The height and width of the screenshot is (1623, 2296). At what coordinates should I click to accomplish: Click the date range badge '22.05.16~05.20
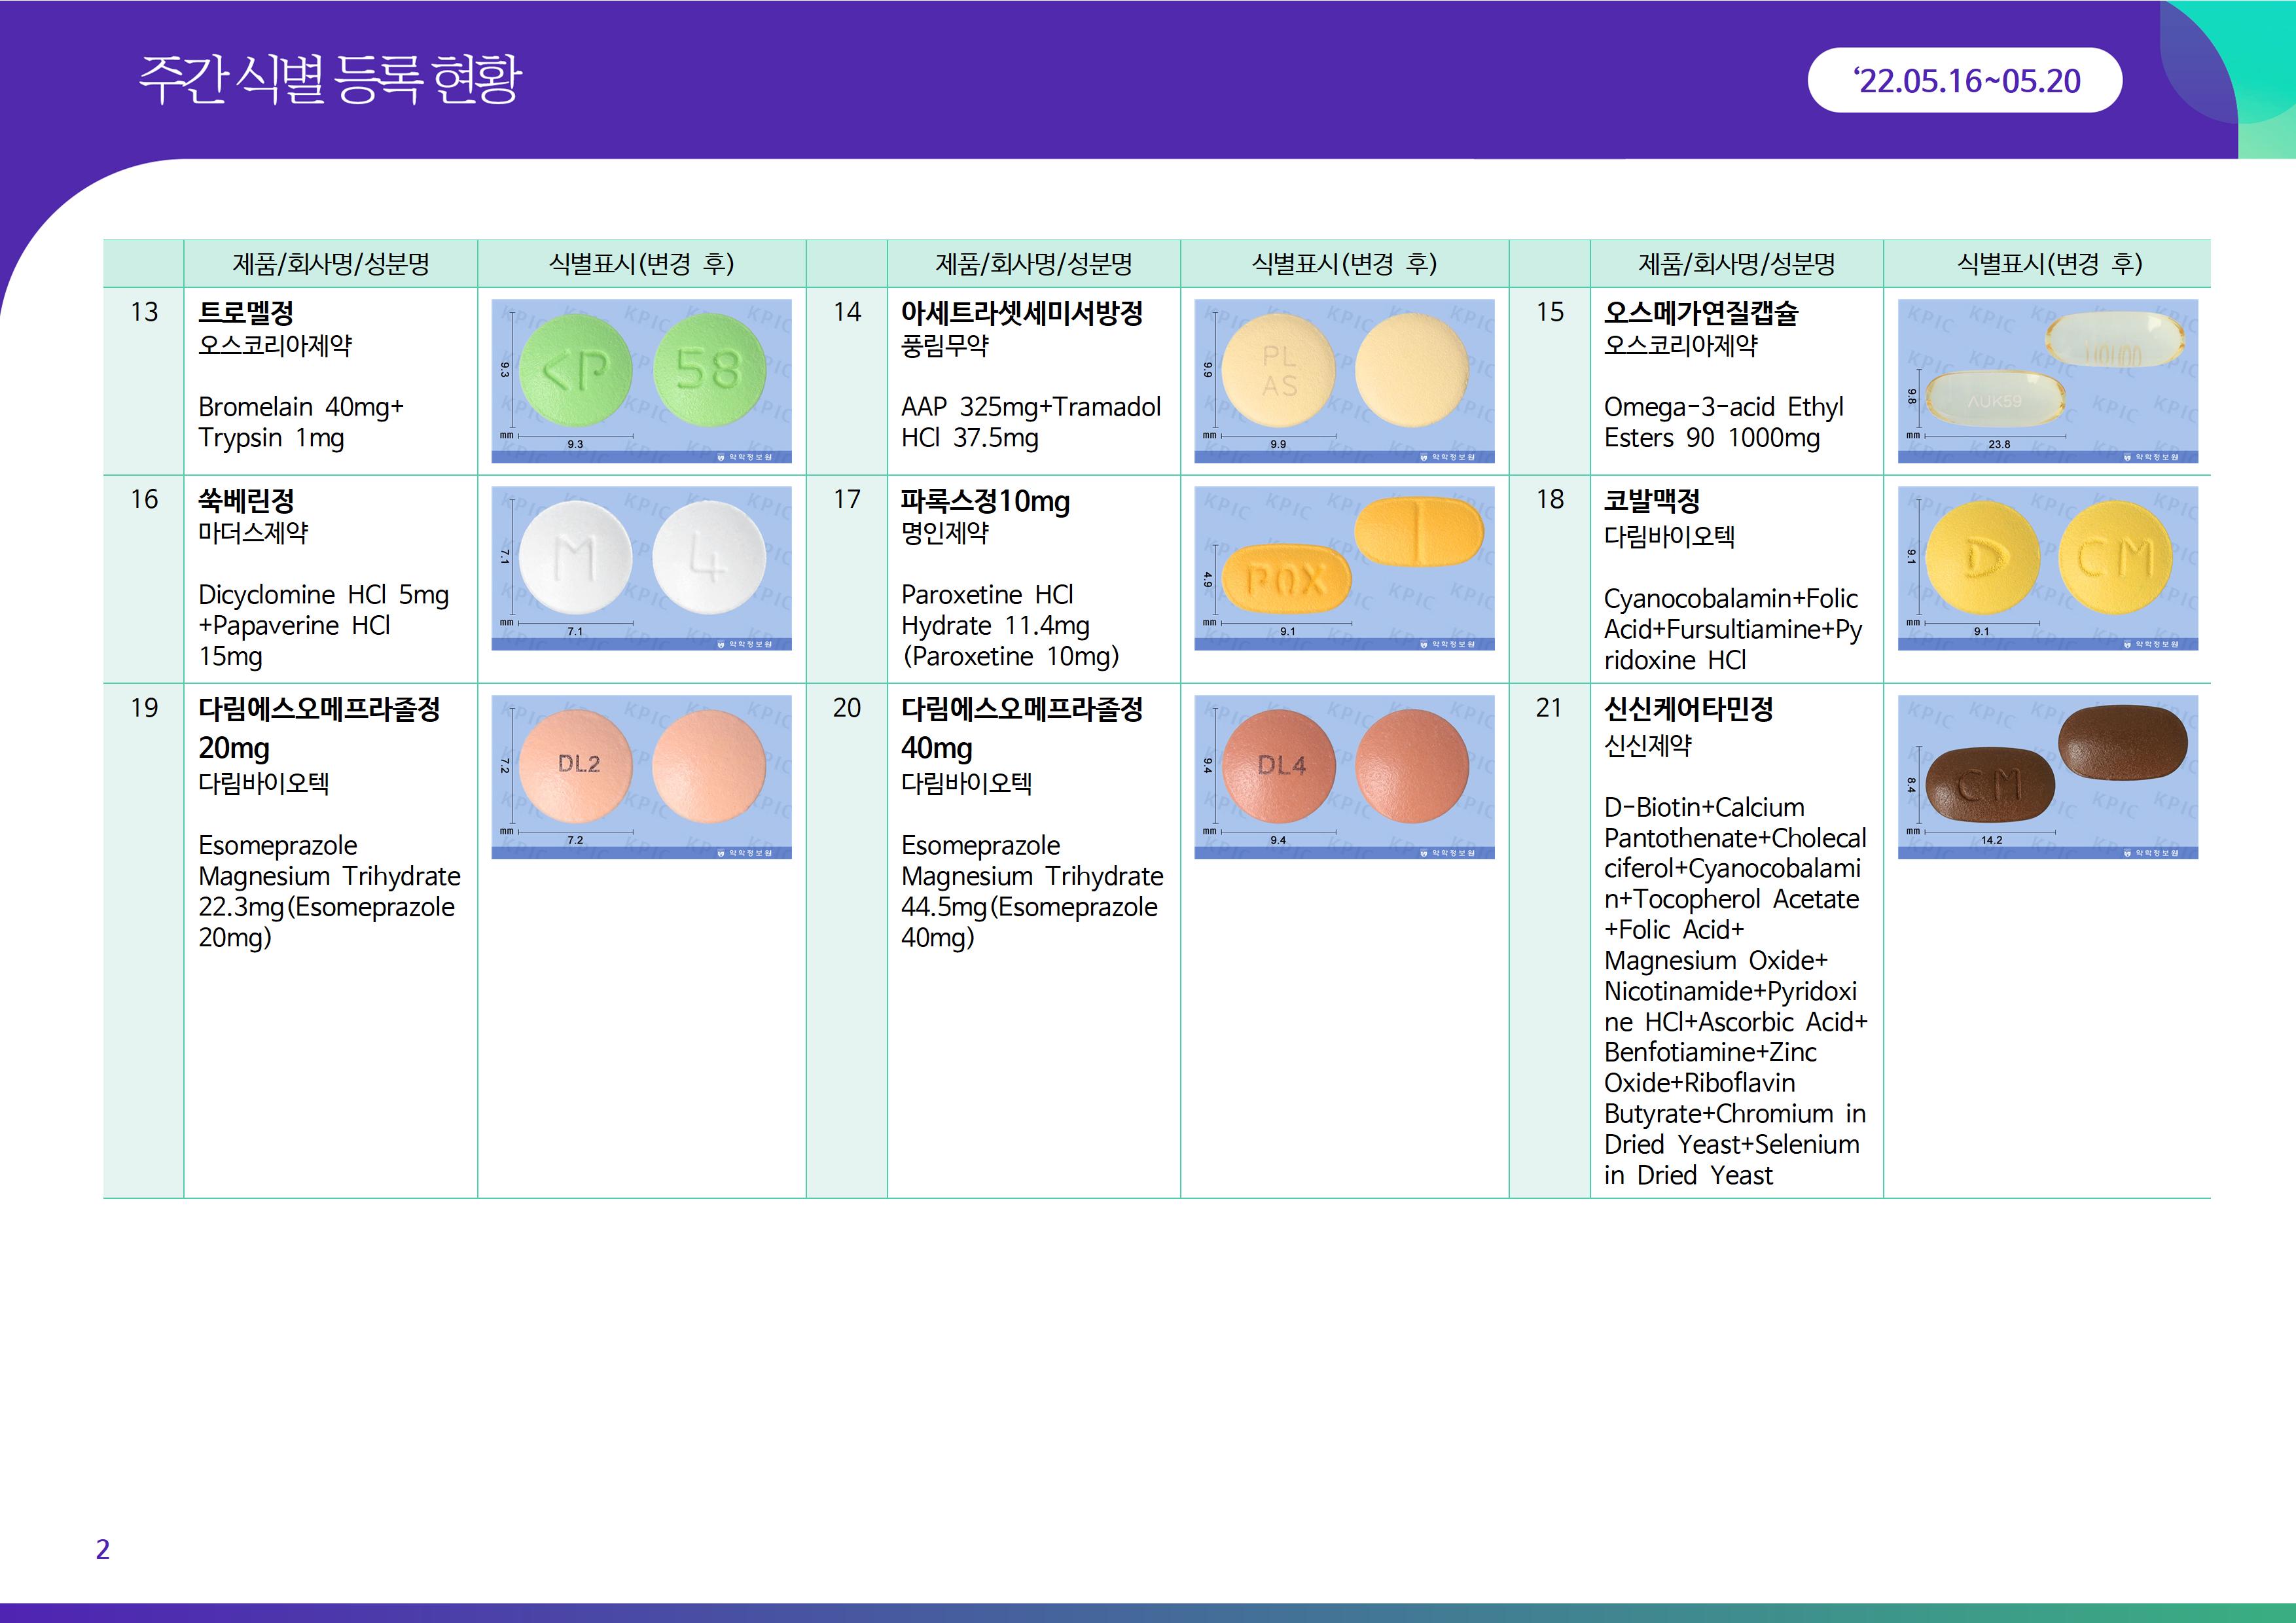tap(1964, 81)
